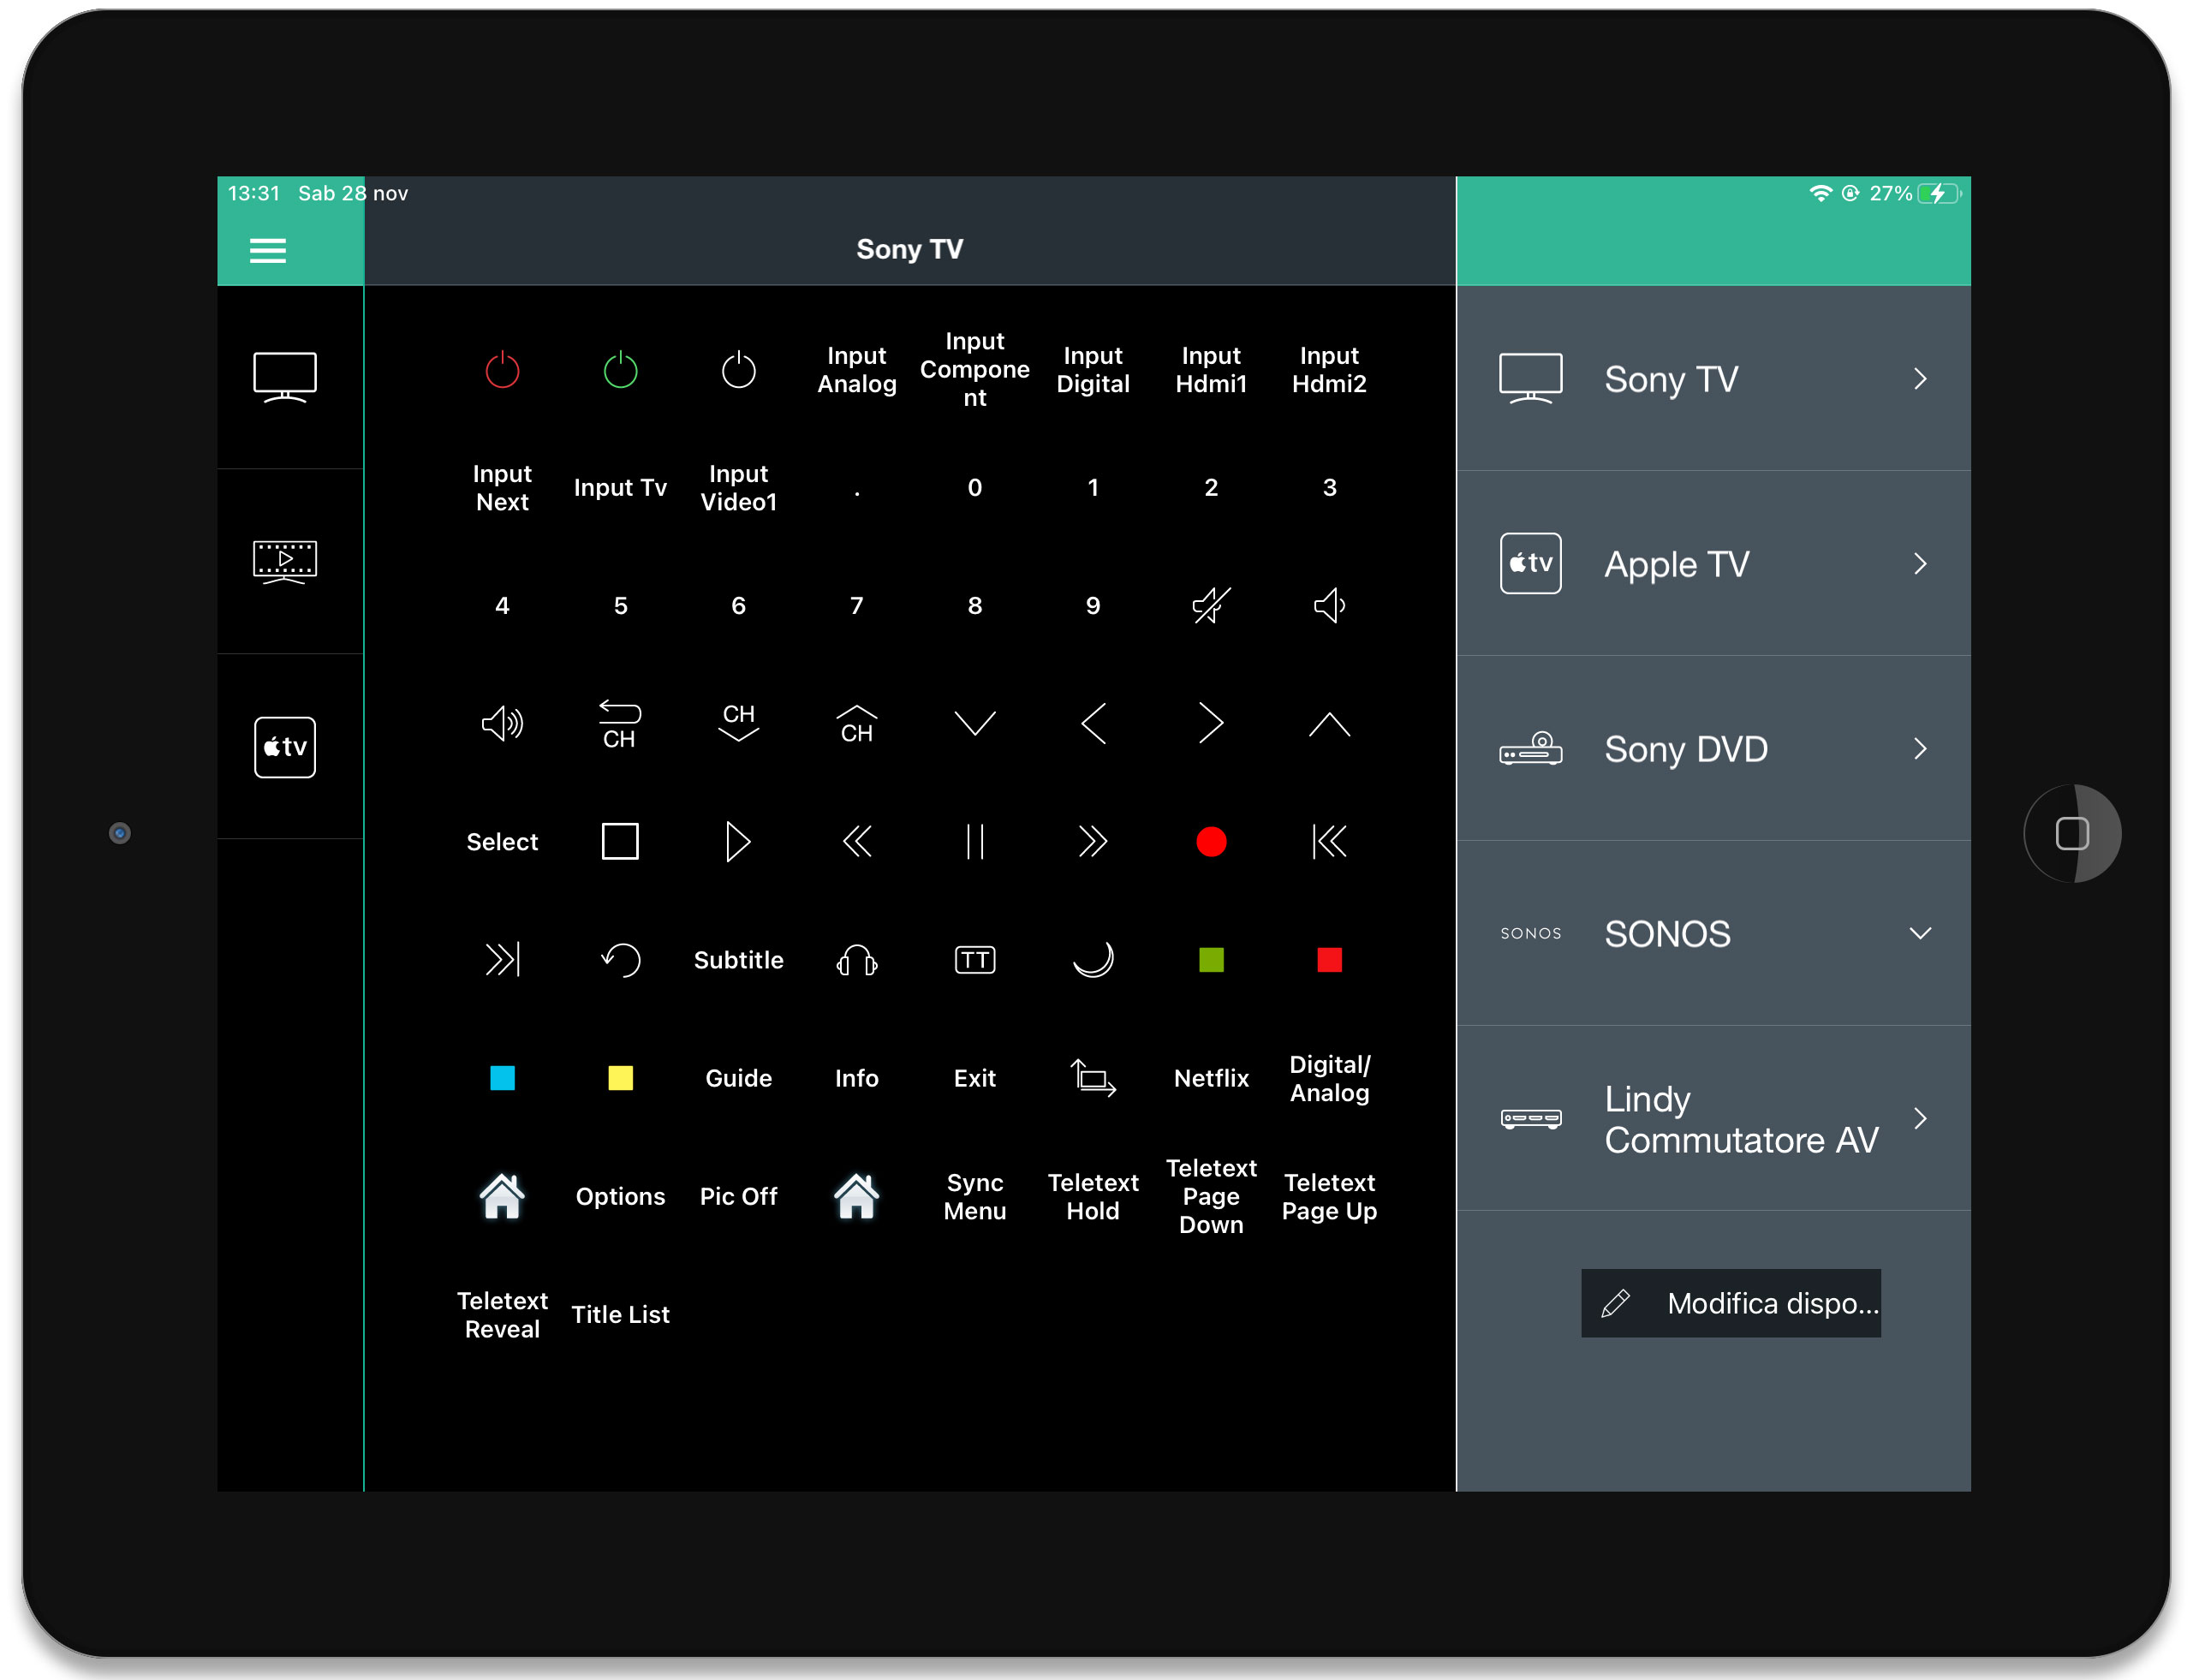Raise volume with the loud speaker icon

point(502,724)
